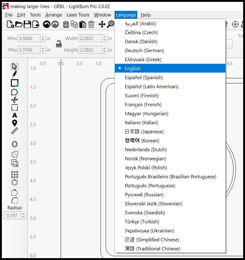245x260 pixels.
Task: Click the Width spinner arrows
Action: coord(105,39)
